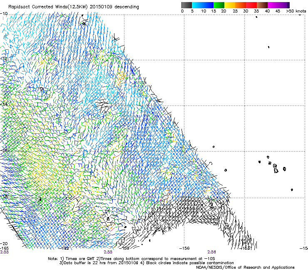The height and width of the screenshot is (270, 308).
Task: Click the purple '2:55' time beside '-159'
Action: (x=108, y=252)
